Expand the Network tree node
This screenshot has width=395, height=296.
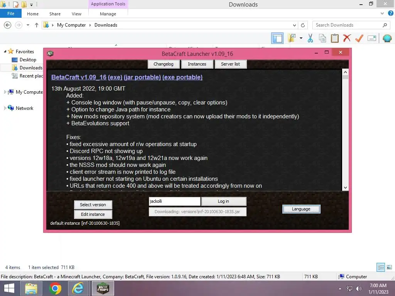(5, 108)
